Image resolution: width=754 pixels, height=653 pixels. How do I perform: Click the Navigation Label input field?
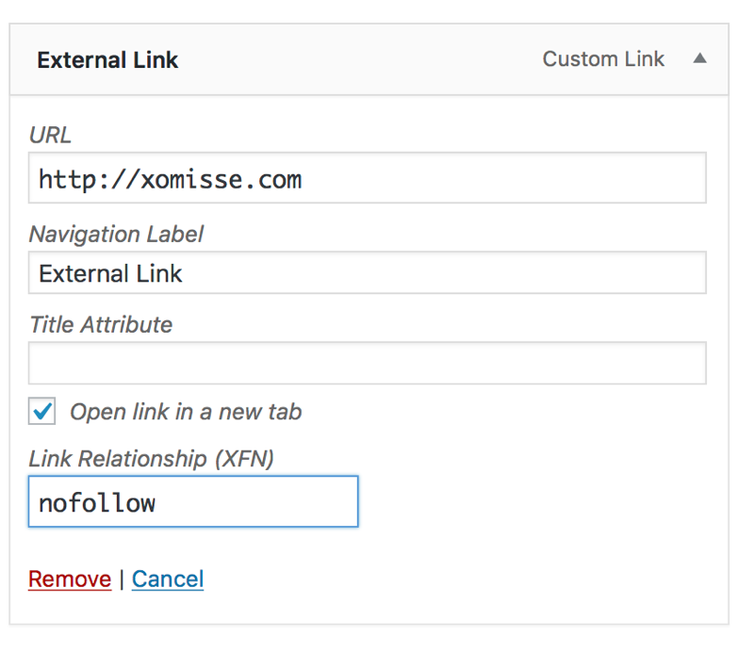point(367,272)
